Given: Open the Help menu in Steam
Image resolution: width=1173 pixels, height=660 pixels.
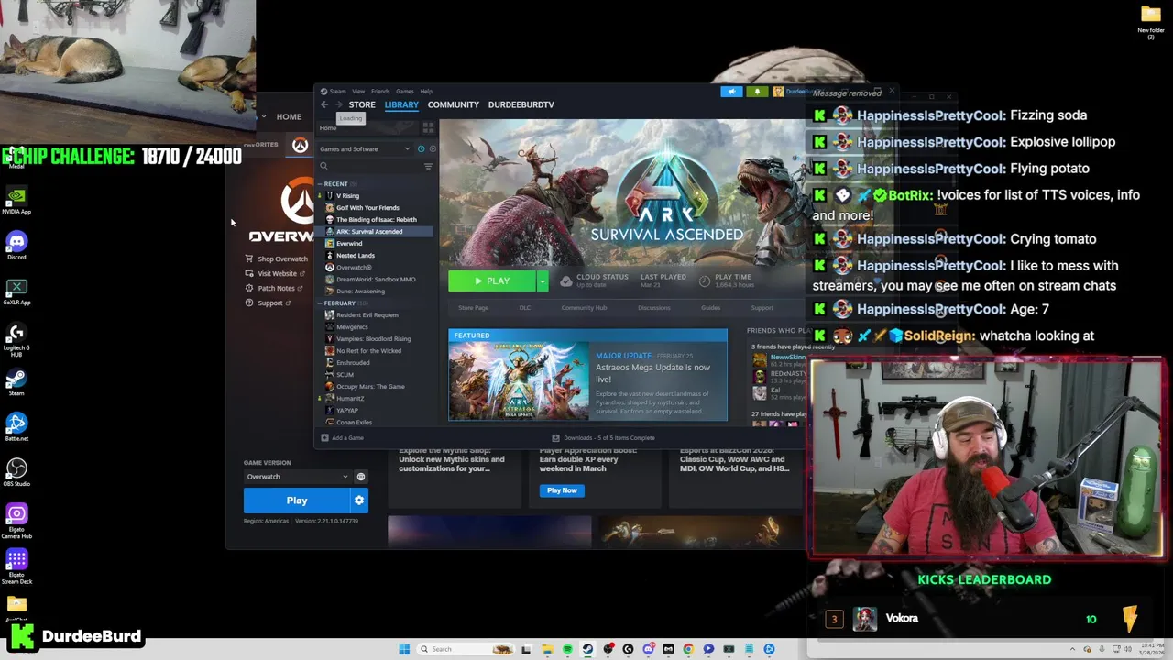Looking at the screenshot, I should [426, 92].
